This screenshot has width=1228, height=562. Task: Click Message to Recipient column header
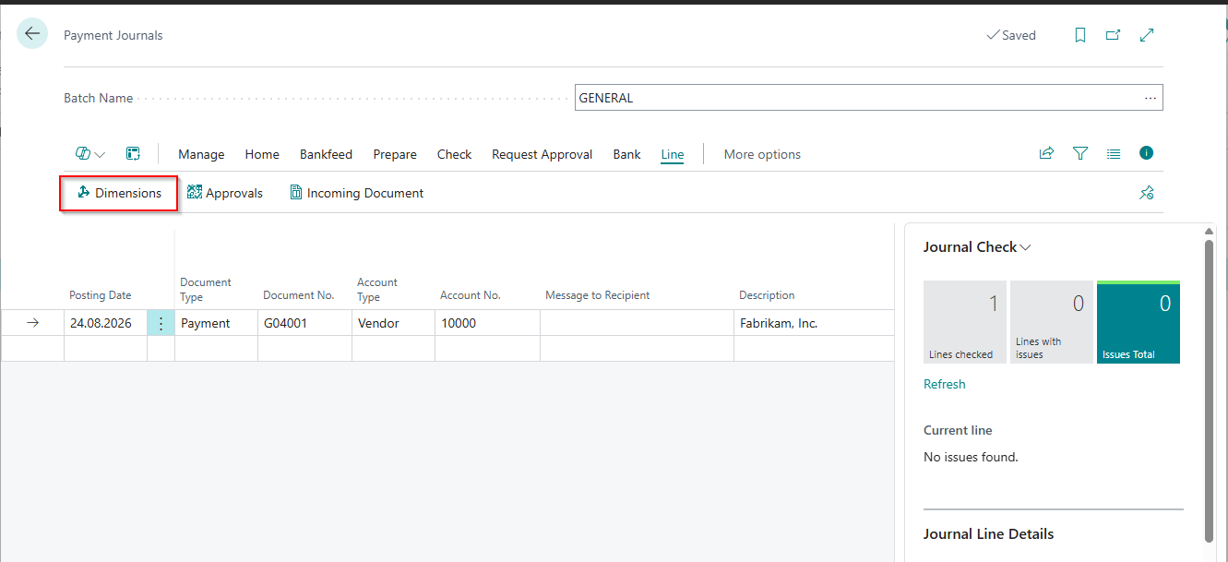[x=598, y=295]
